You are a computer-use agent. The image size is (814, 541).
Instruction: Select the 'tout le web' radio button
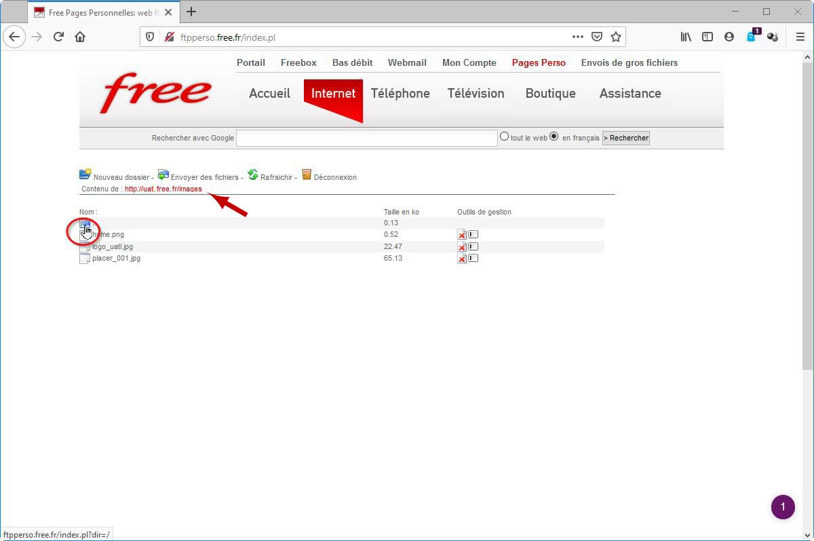(x=504, y=136)
